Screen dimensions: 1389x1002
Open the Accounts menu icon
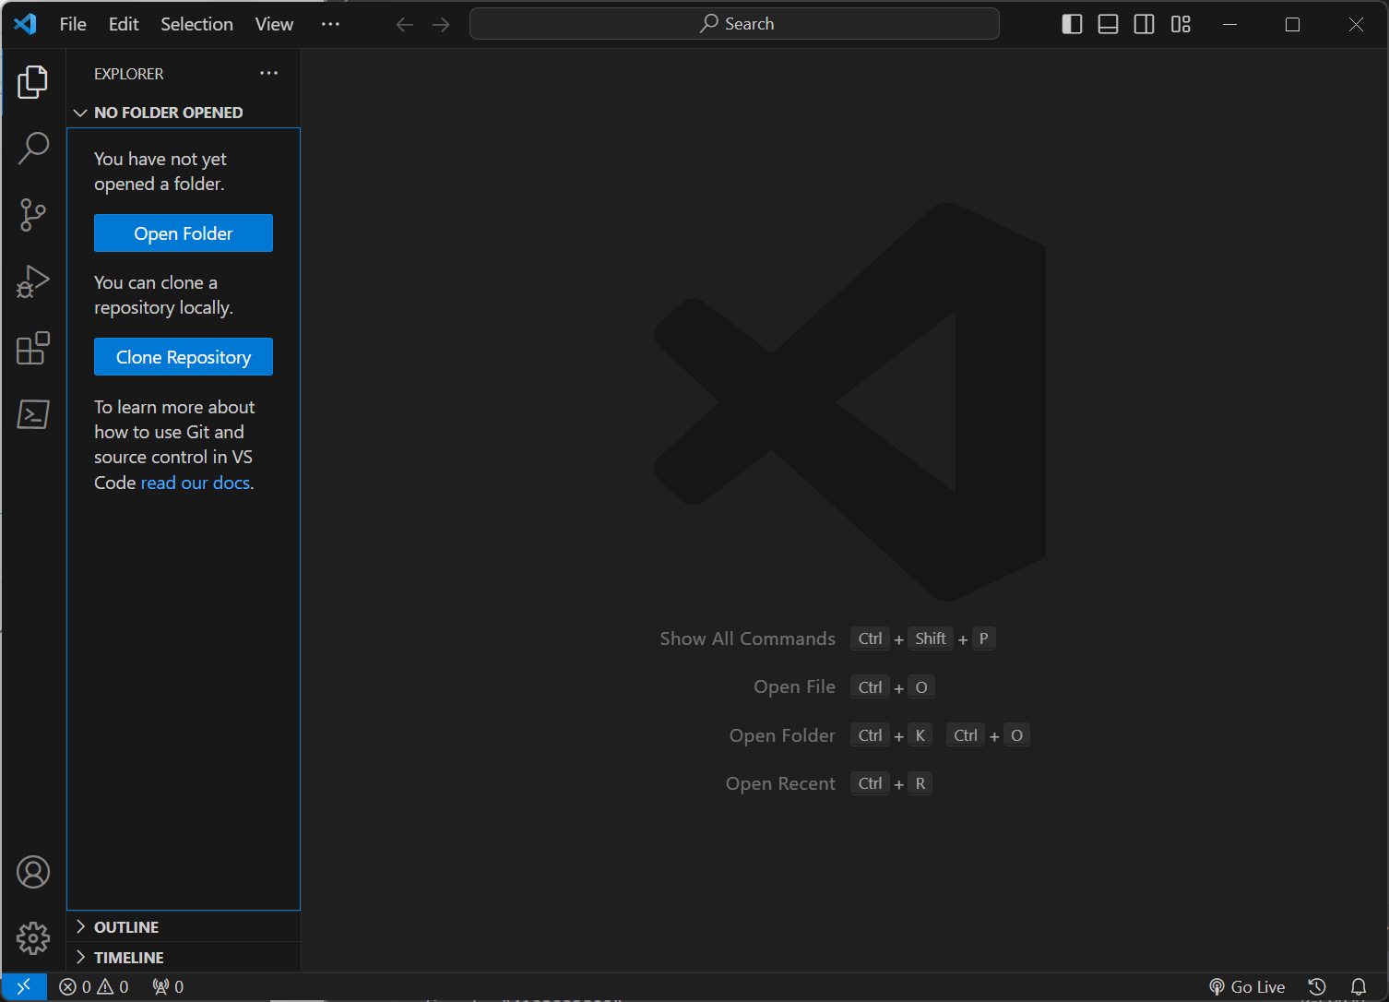tap(33, 872)
